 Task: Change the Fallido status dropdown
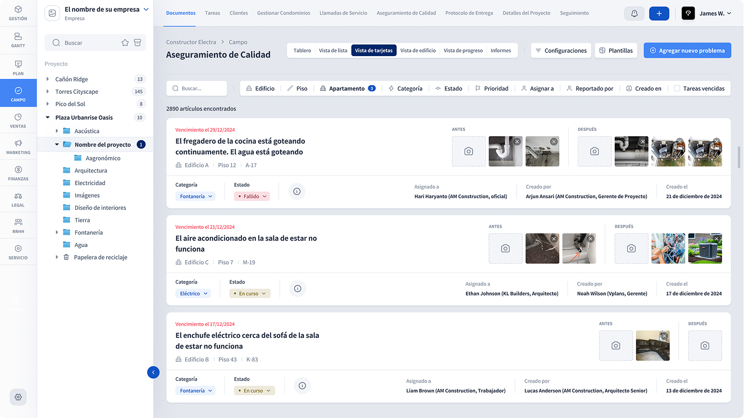point(252,196)
